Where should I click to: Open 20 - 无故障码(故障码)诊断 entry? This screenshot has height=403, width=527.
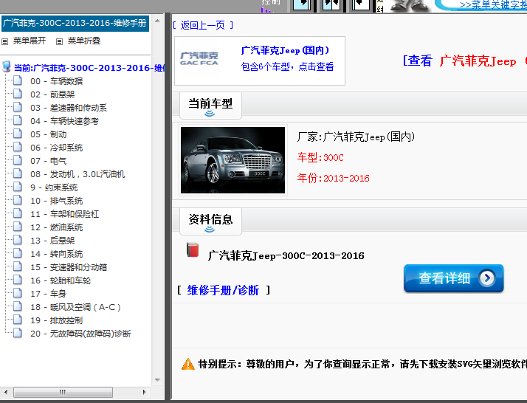[80, 334]
